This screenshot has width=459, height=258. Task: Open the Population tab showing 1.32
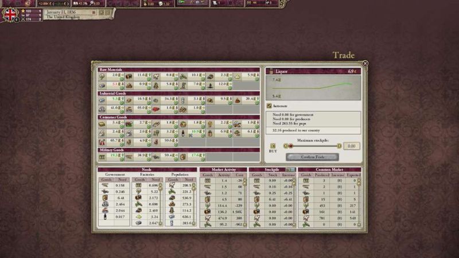[x=158, y=3]
